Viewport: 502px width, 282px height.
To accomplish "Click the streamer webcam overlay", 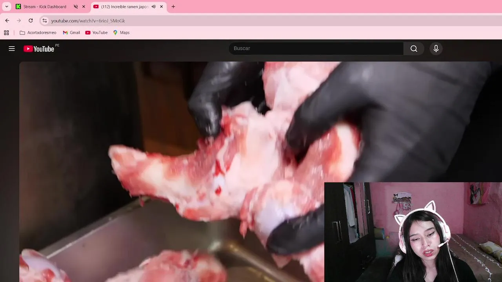I will coord(413,232).
